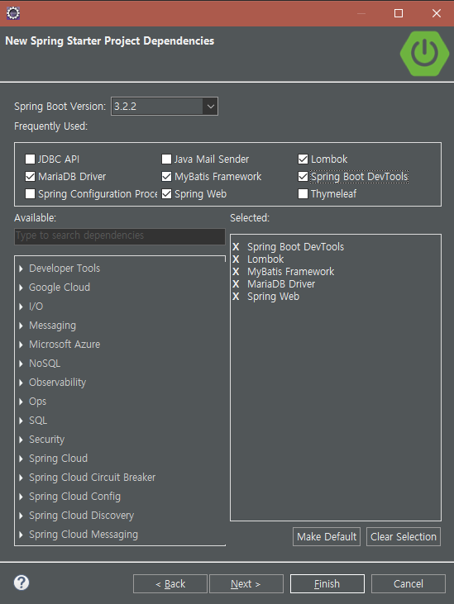Click the Make Default button
The image size is (454, 604).
327,536
